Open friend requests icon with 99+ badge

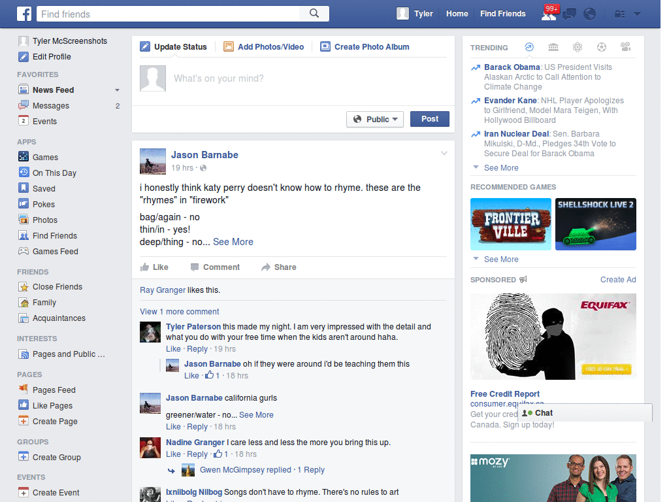549,13
